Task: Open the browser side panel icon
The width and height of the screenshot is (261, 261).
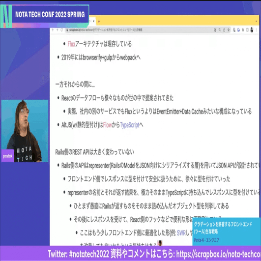Action: coord(247,30)
